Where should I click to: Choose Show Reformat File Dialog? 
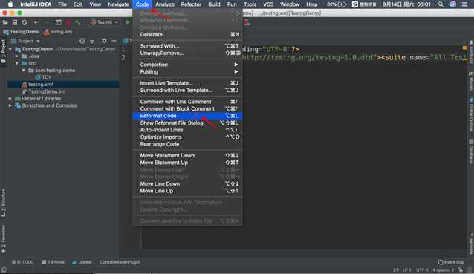click(187, 123)
